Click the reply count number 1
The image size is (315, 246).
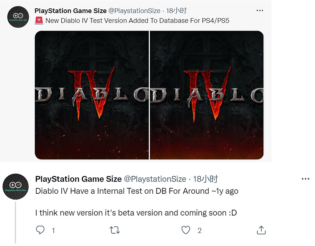[53, 230]
